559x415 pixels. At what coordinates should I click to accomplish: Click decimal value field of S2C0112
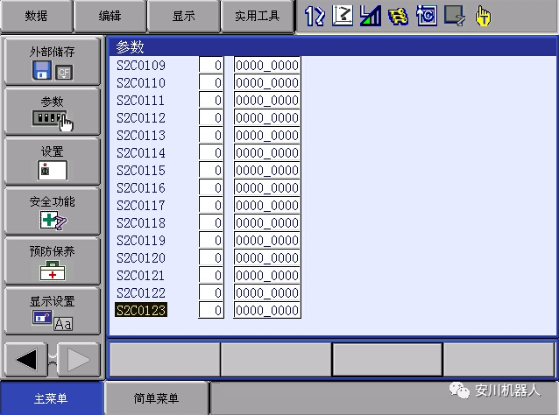211,117
